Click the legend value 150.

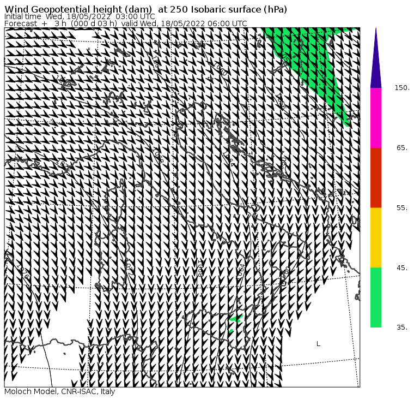tap(402, 87)
